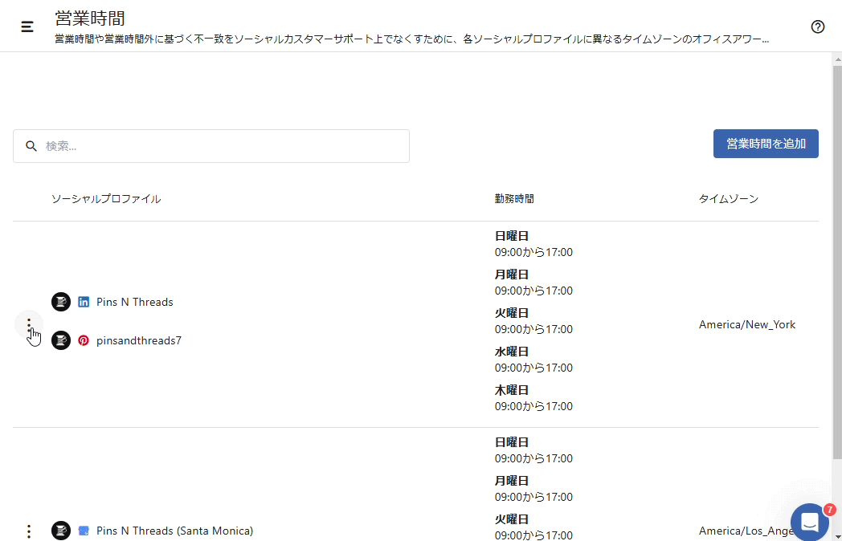Open the three-dot menu for Pins N Threads row
This screenshot has height=541, width=842.
point(29,324)
